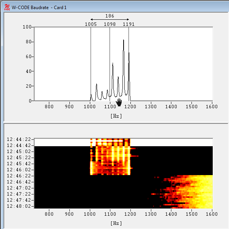Click the 12:48:02 time label on the sonagram
Image resolution: width=229 pixels, height=229 pixels.
[19, 206]
